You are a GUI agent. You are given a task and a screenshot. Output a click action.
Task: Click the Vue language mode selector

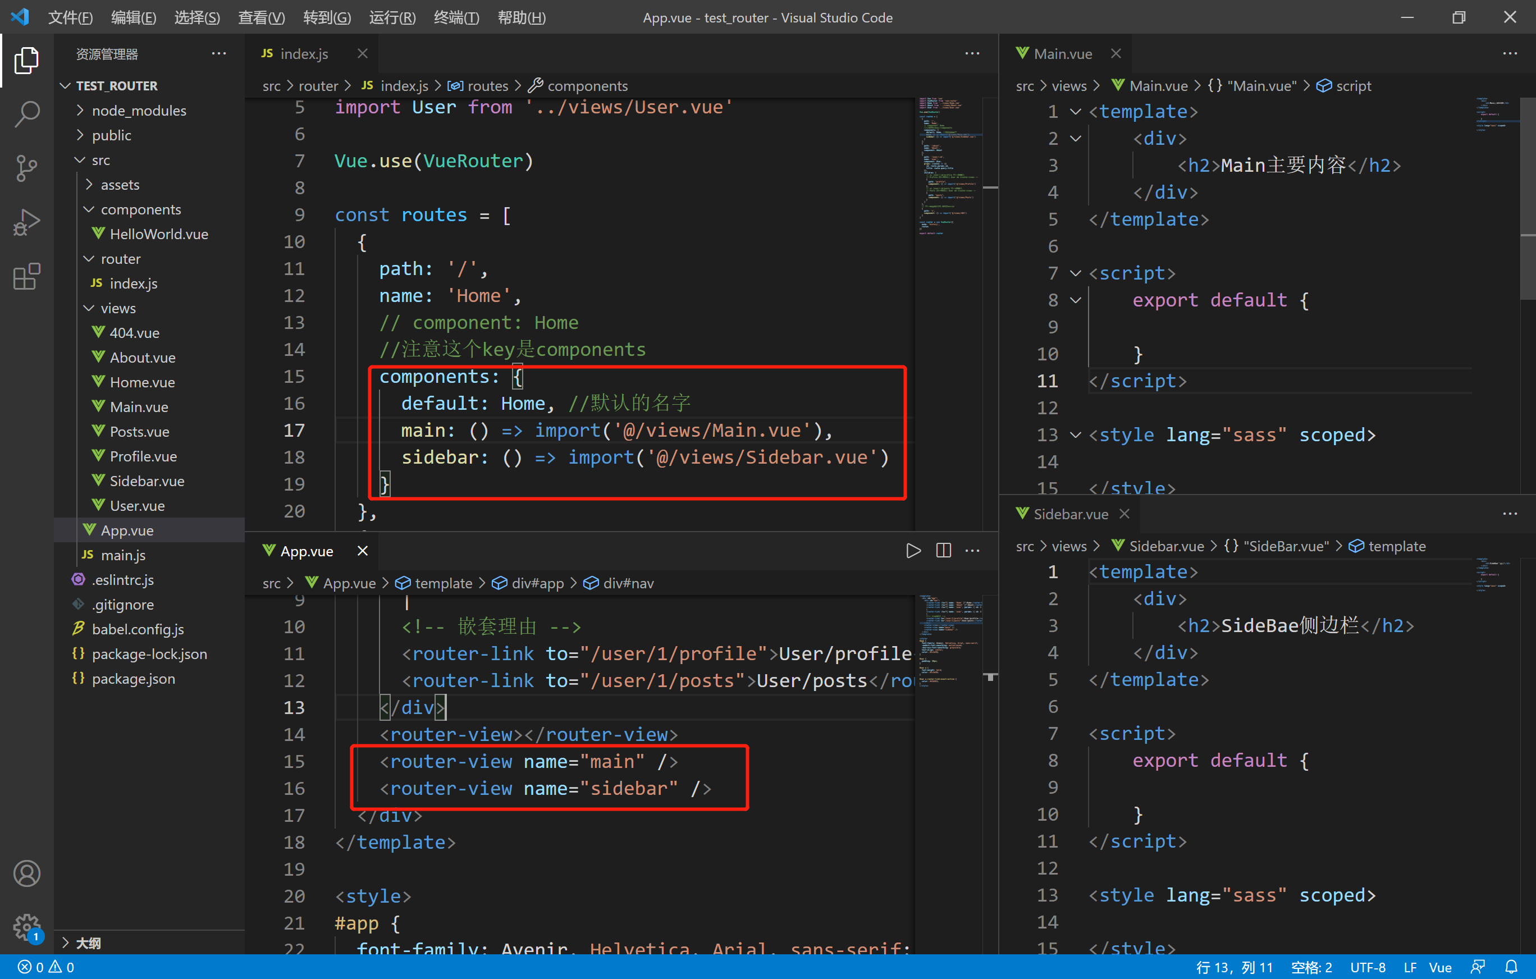click(1441, 967)
